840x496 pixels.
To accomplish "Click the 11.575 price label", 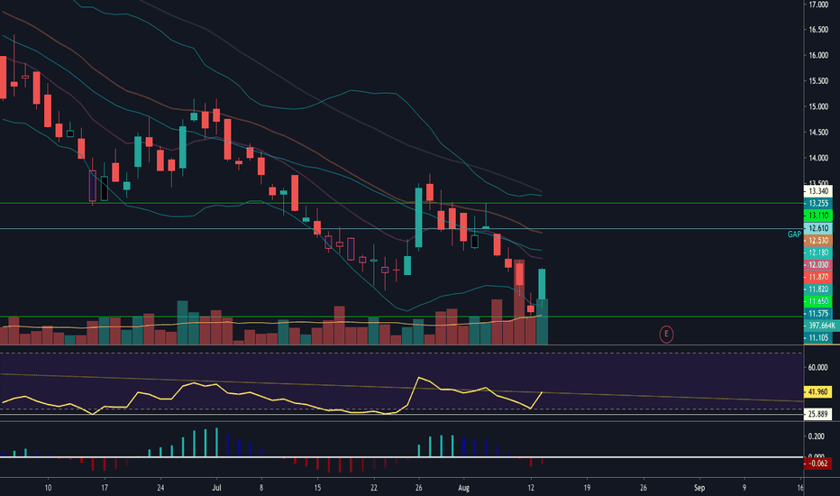I will pyautogui.click(x=818, y=313).
